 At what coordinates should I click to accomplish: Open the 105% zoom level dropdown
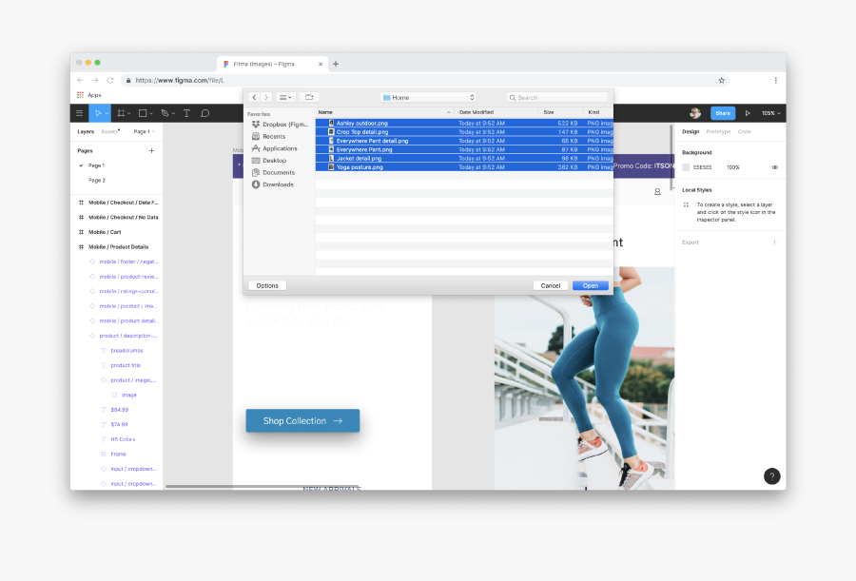(770, 113)
